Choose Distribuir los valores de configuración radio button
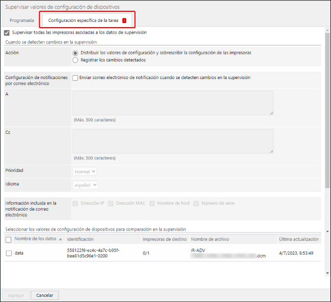Screen dimensions: 331x302 [x=75, y=53]
